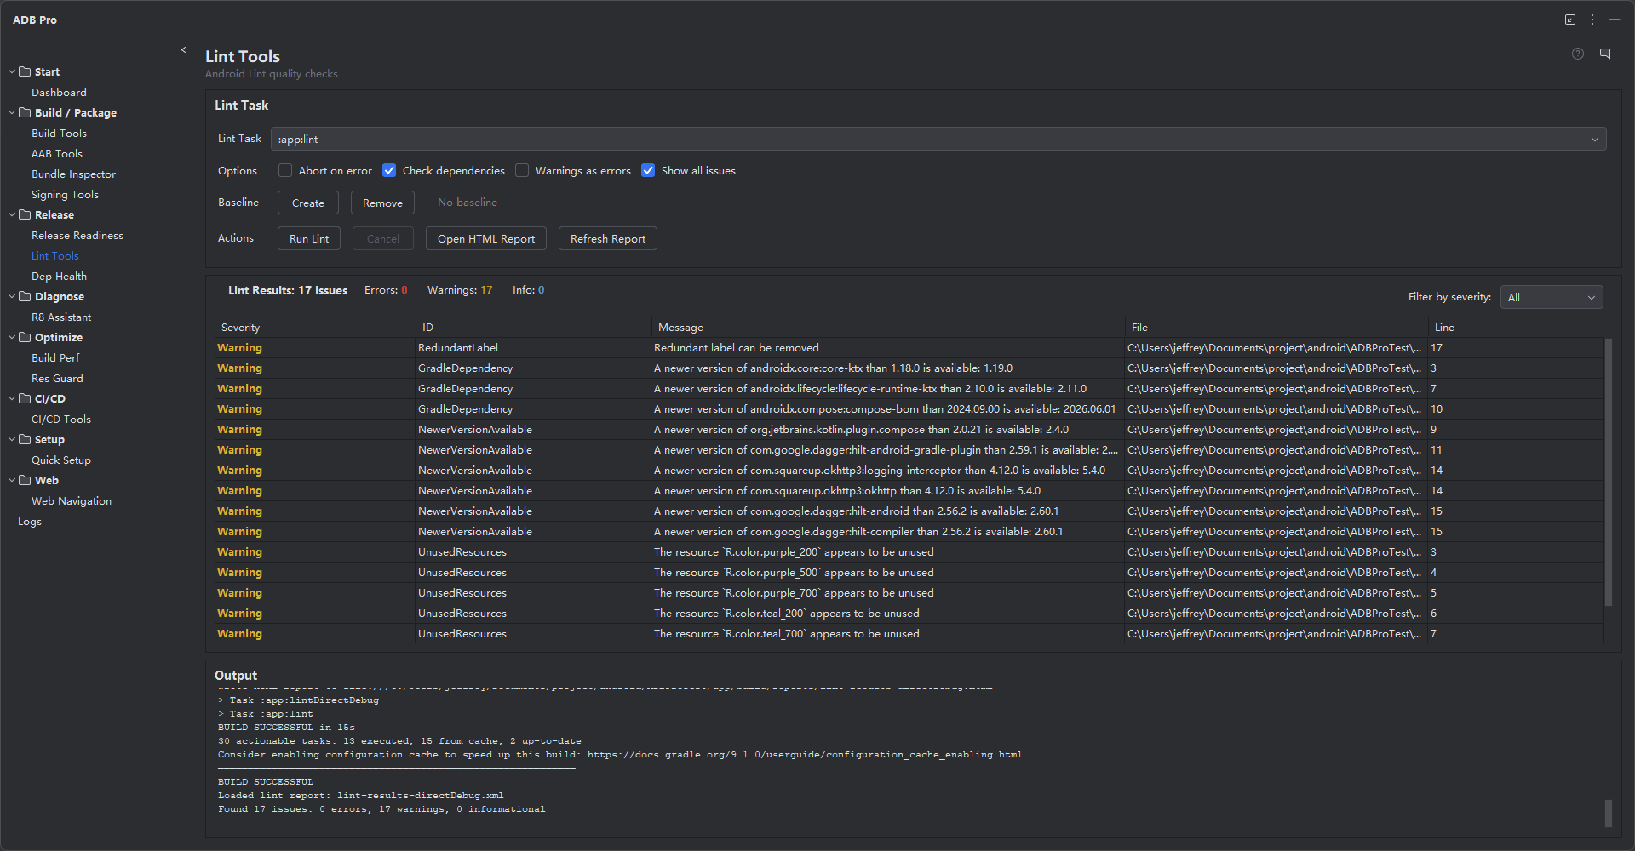This screenshot has width=1635, height=851.
Task: Click the CI/CD folder icon
Action: pos(26,398)
